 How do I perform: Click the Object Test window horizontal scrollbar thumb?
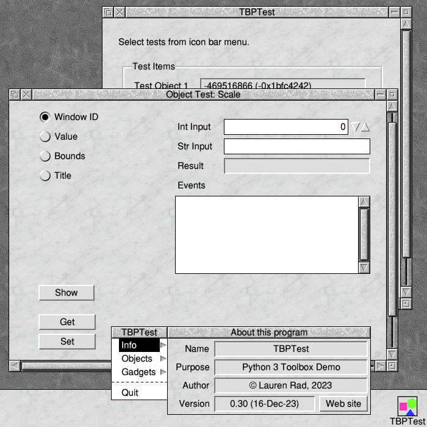click(66, 366)
